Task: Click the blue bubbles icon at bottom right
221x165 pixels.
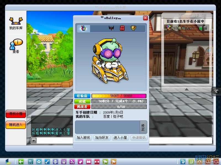Action: tap(183, 162)
